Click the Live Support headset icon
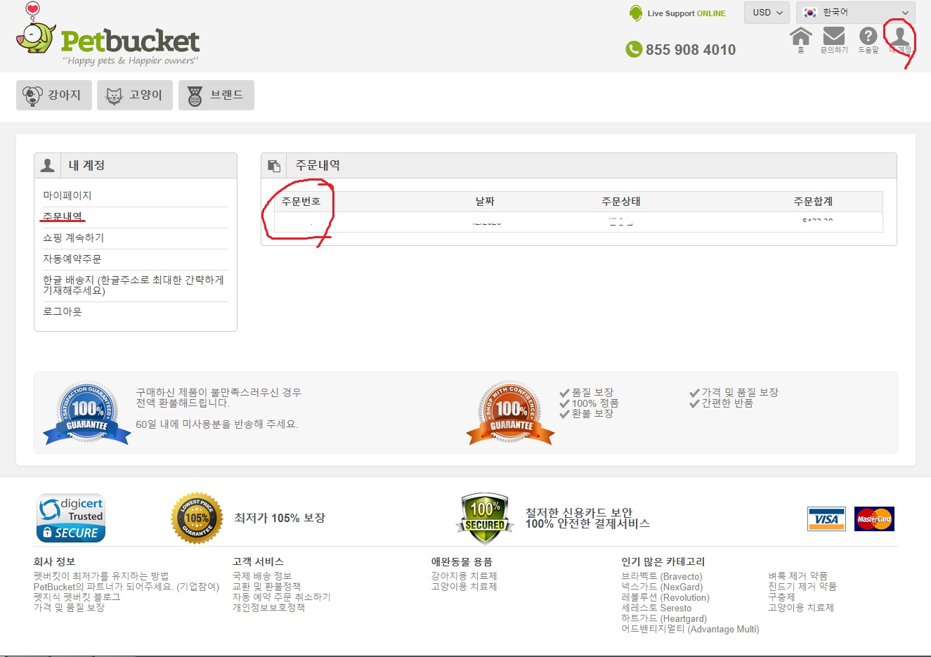The width and height of the screenshot is (931, 657). (x=636, y=13)
